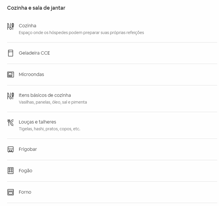The height and width of the screenshot is (206, 219).
Task: Select the Cozinha amenity label
Action: [x=28, y=26]
